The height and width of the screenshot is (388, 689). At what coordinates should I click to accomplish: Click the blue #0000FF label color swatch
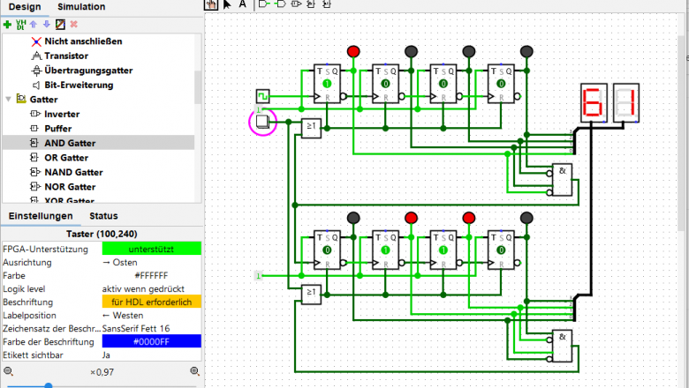pos(151,341)
